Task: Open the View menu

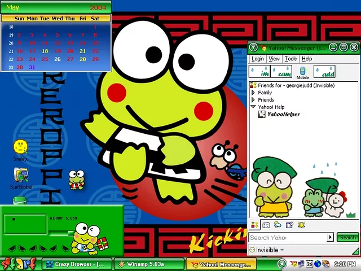Action: (274, 59)
